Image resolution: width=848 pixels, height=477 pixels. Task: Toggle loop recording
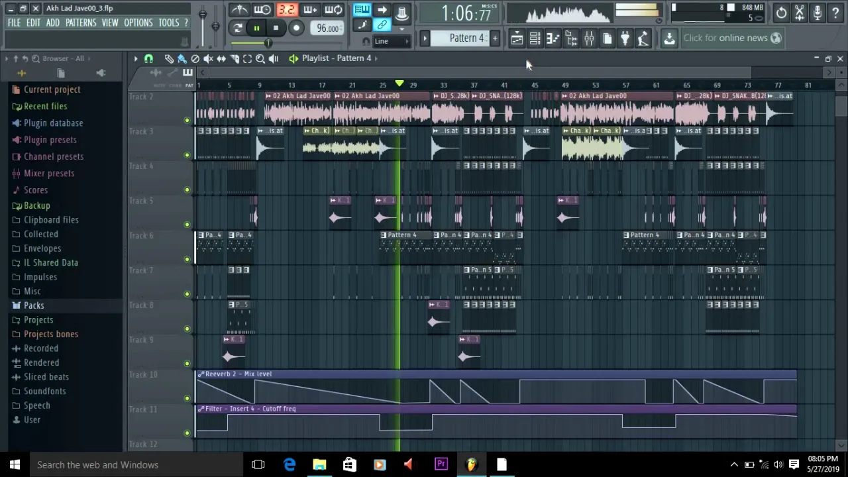point(333,10)
